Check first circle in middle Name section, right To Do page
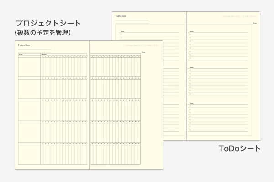The image size is (274, 182). coord(190,71)
